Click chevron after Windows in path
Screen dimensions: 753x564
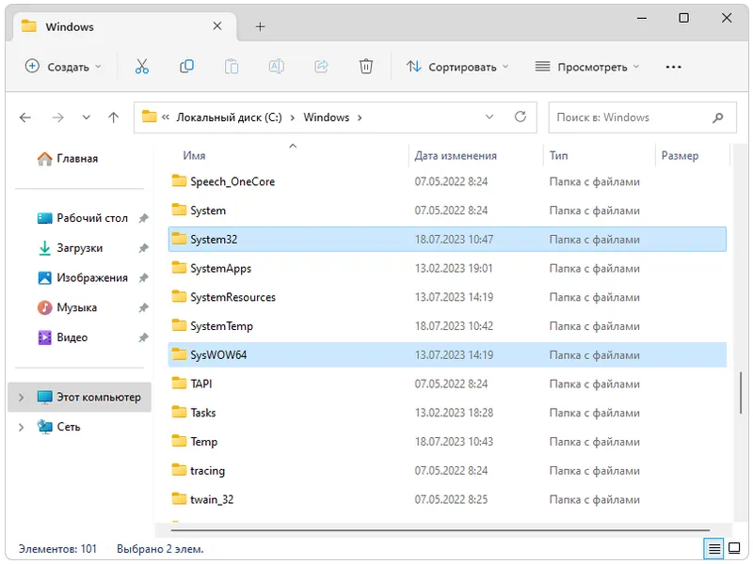pyautogui.click(x=360, y=117)
